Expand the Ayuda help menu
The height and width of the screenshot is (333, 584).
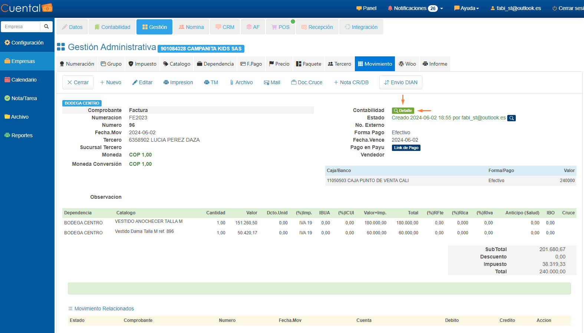tap(466, 8)
